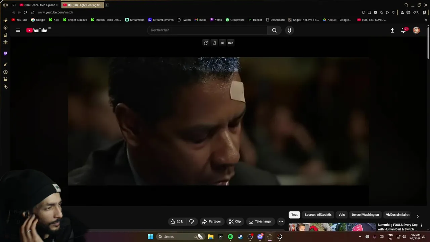This screenshot has width=430, height=242.
Task: Open a new tab with plus button
Action: tap(107, 5)
